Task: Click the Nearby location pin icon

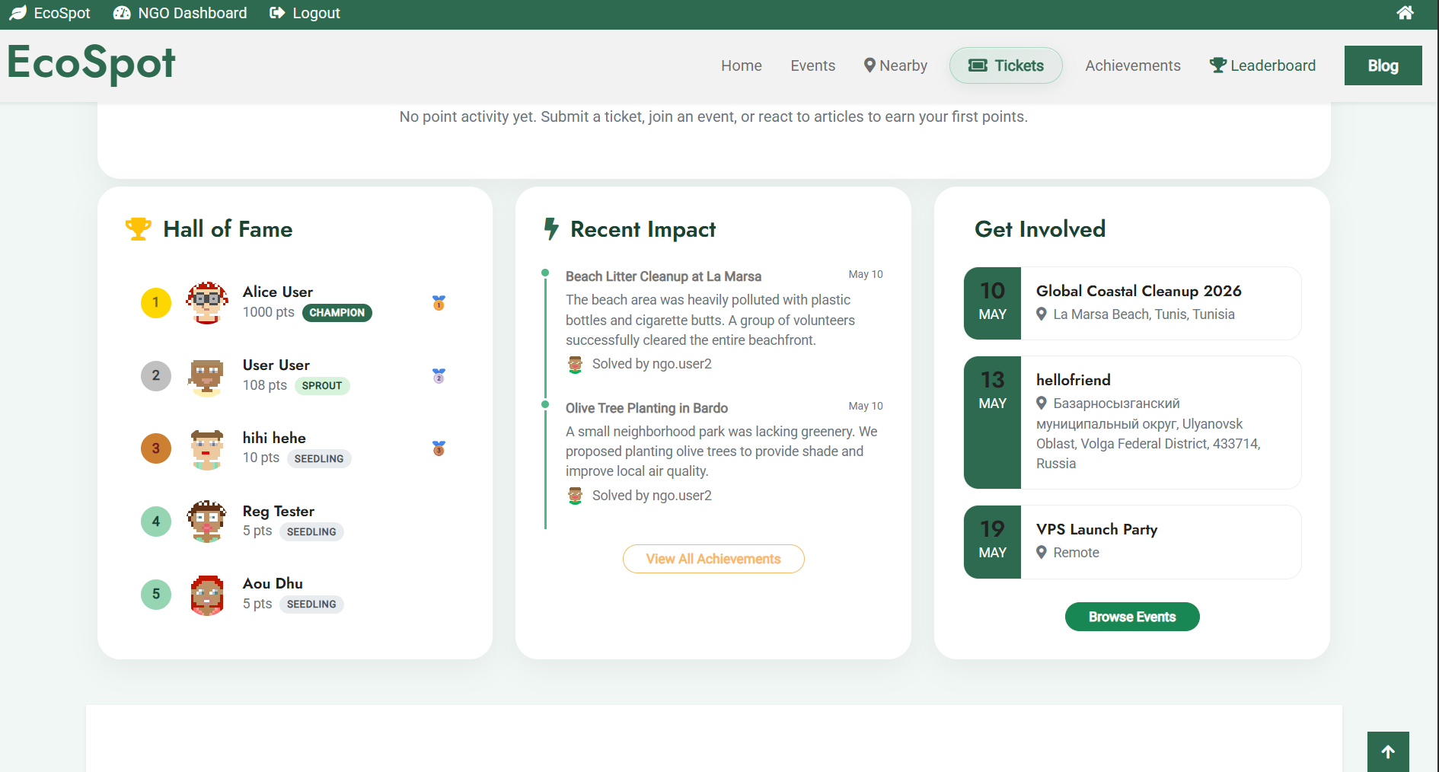Action: pos(869,65)
